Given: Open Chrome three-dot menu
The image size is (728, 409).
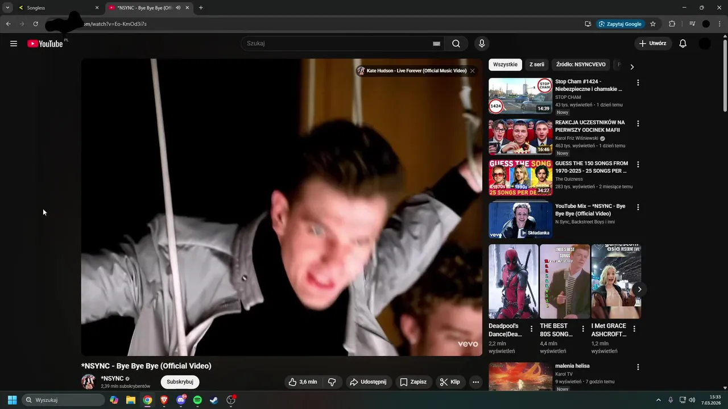Looking at the screenshot, I should pos(719,24).
